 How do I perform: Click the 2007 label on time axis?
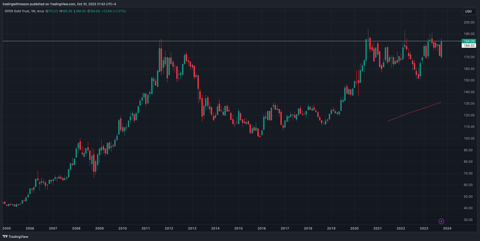53,228
